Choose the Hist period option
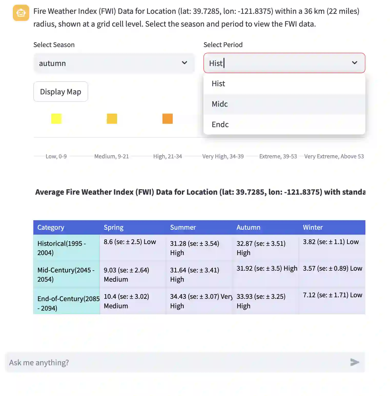This screenshot has height=396, width=390. click(x=284, y=84)
